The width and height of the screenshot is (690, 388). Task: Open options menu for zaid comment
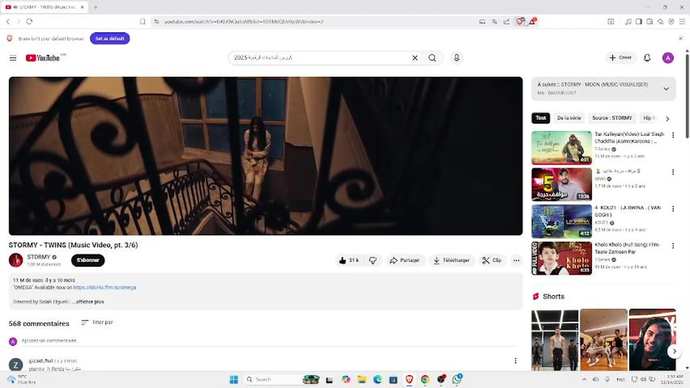(x=515, y=361)
